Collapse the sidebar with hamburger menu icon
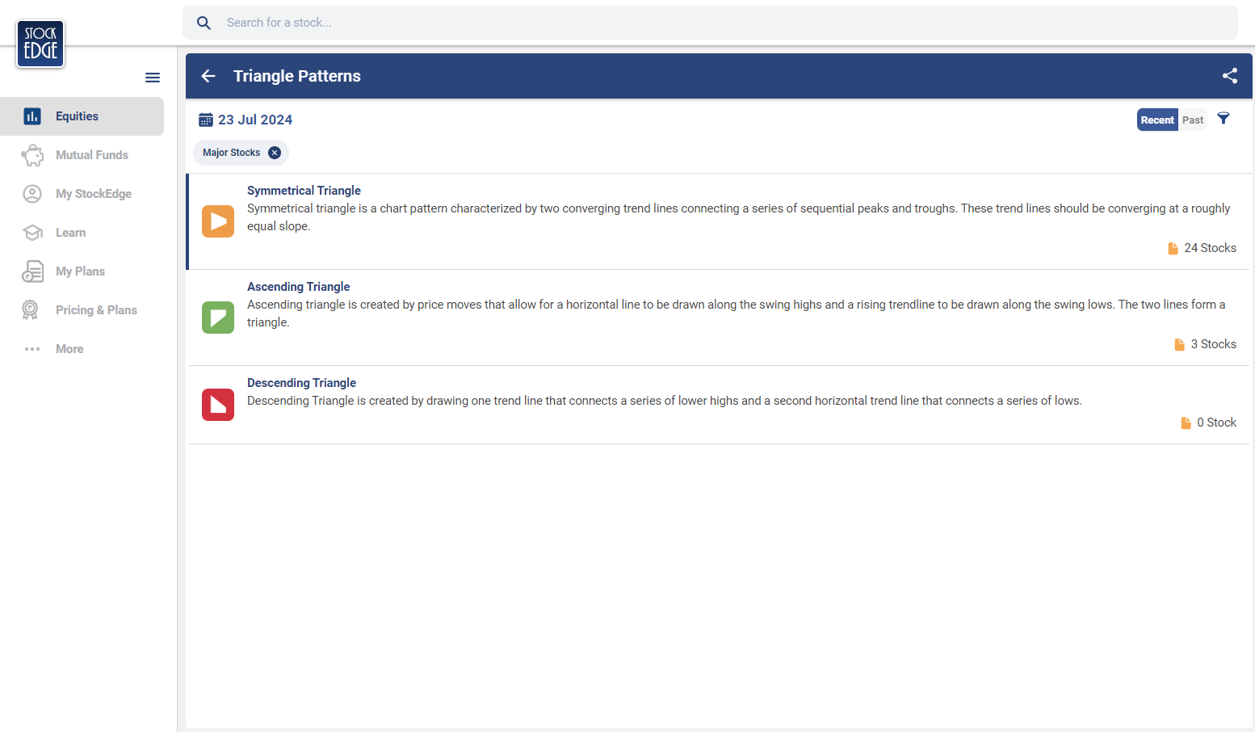 153,78
